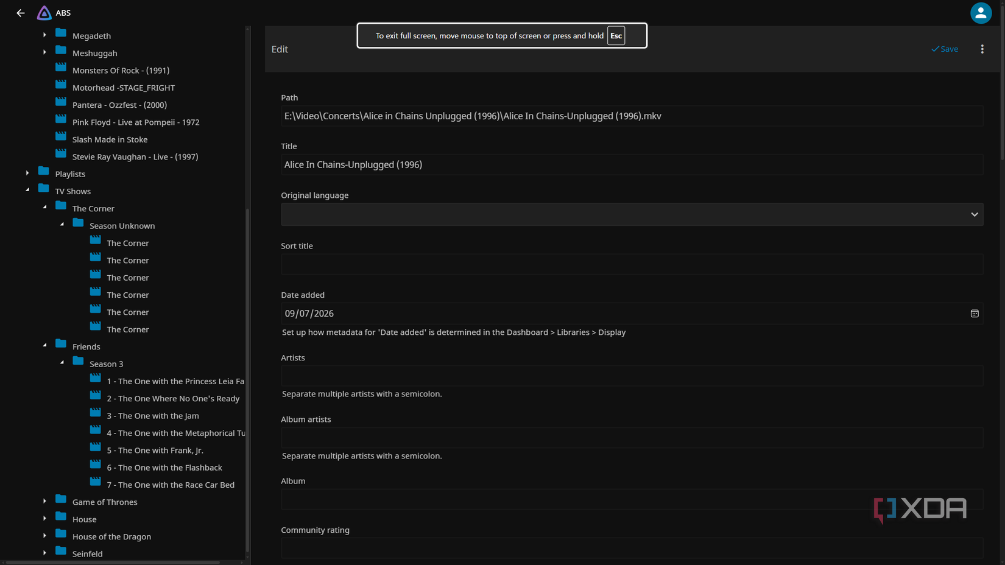Click the video icon beside Motorhead -STAGE_FRIGHT
This screenshot has width=1005, height=565.
click(61, 85)
